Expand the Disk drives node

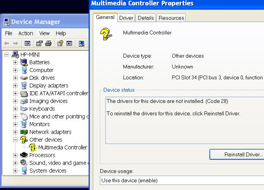tap(15, 78)
